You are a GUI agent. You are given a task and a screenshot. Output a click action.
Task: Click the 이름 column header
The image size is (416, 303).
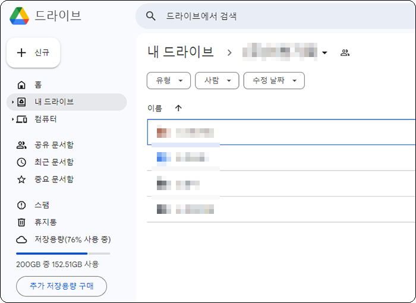155,108
